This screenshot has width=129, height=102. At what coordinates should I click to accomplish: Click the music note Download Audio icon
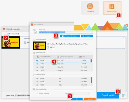tap(34, 75)
